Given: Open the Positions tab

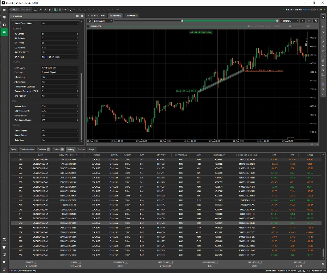Looking at the screenshot, I should click(x=44, y=150).
